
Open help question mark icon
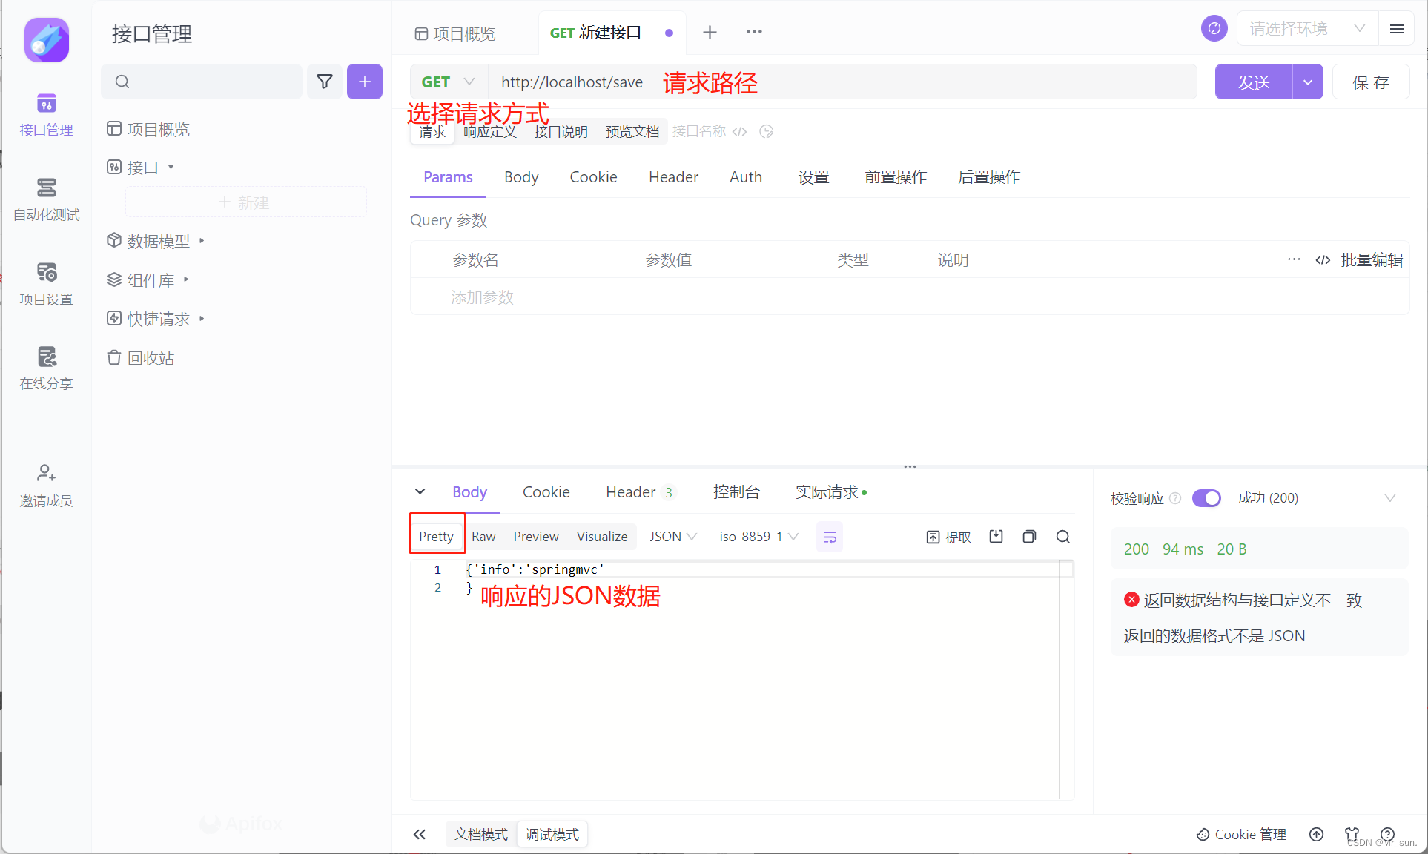pos(1388,835)
